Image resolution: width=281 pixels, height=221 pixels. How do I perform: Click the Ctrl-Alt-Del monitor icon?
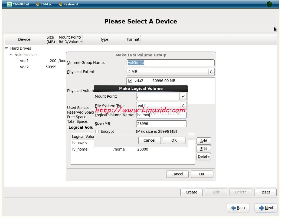(x=9, y=4)
